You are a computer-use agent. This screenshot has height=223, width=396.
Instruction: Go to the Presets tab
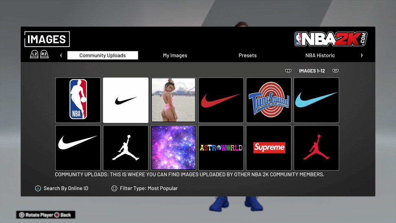[x=247, y=56]
